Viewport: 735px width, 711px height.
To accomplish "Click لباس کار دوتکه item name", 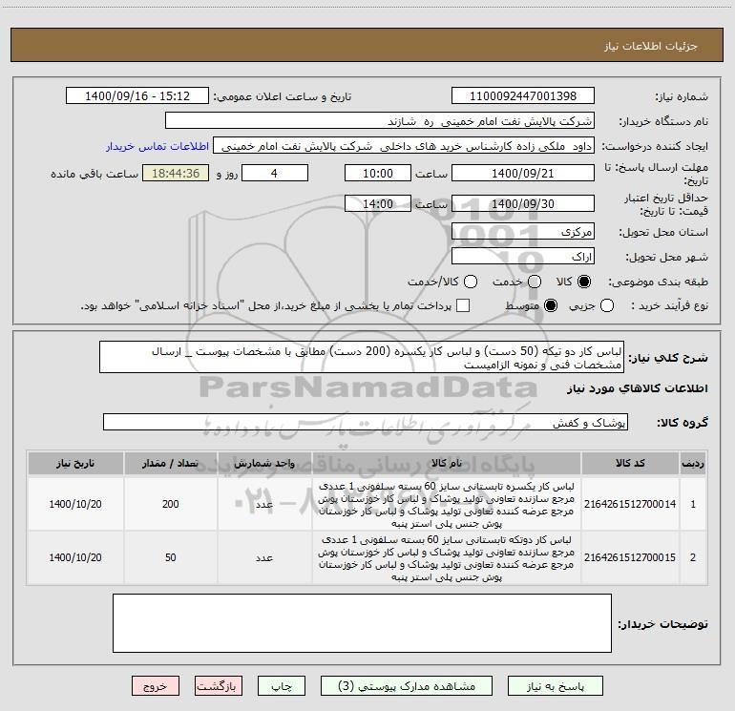I will click(x=447, y=557).
